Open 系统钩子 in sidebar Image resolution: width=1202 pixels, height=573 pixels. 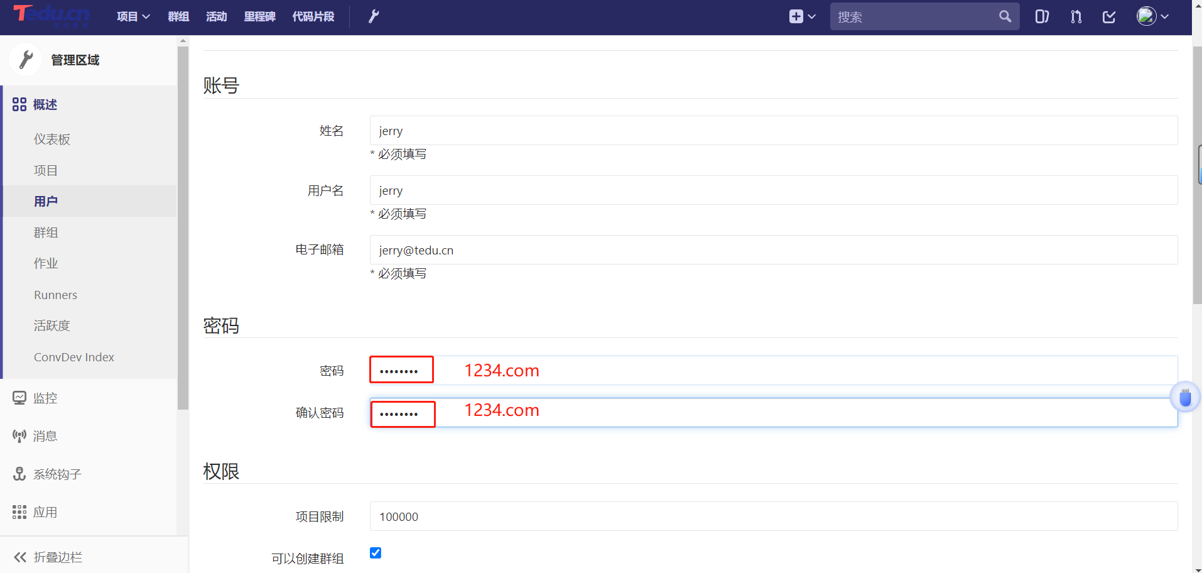57,474
